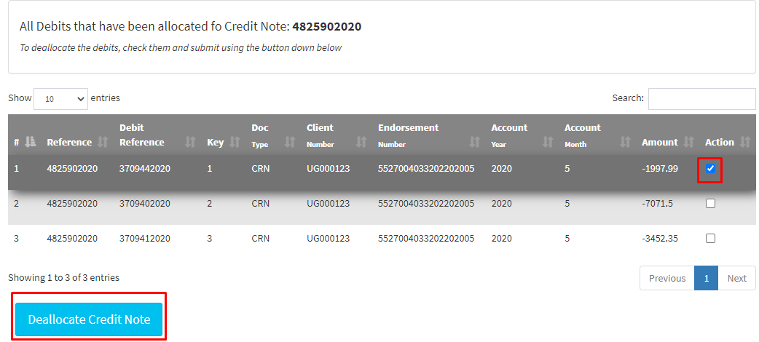759x342 pixels.
Task: Uncheck the checkbox for debit 3709442020
Action: 711,169
